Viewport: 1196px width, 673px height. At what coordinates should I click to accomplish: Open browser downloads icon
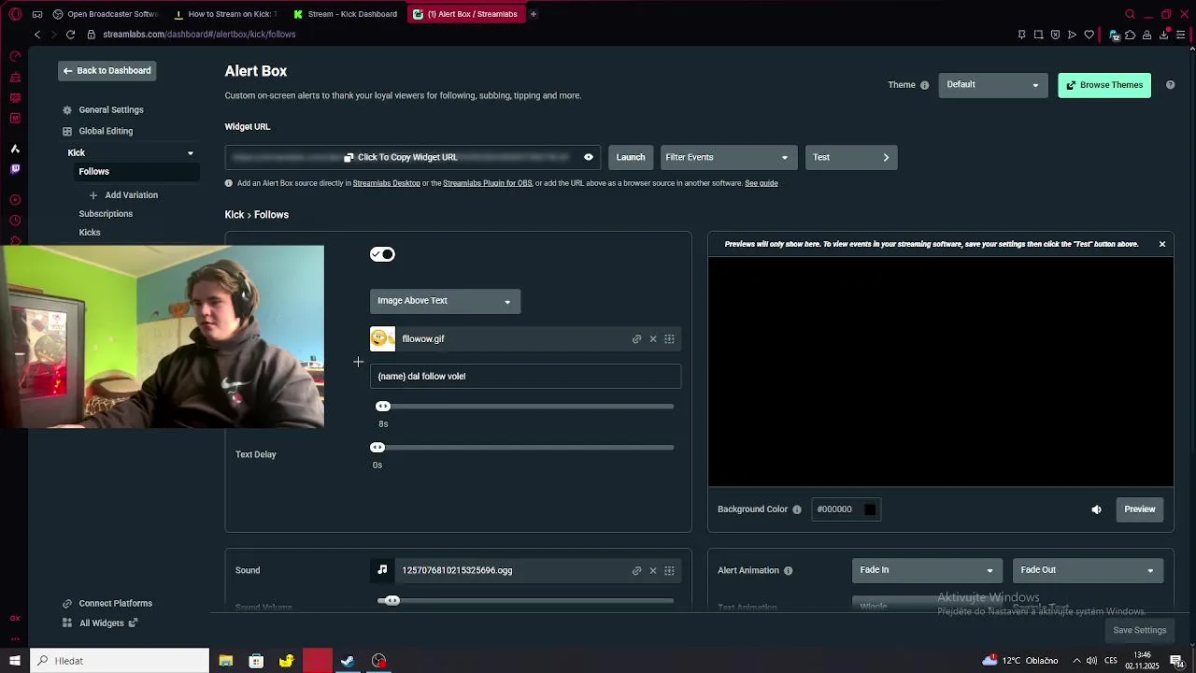[1163, 35]
